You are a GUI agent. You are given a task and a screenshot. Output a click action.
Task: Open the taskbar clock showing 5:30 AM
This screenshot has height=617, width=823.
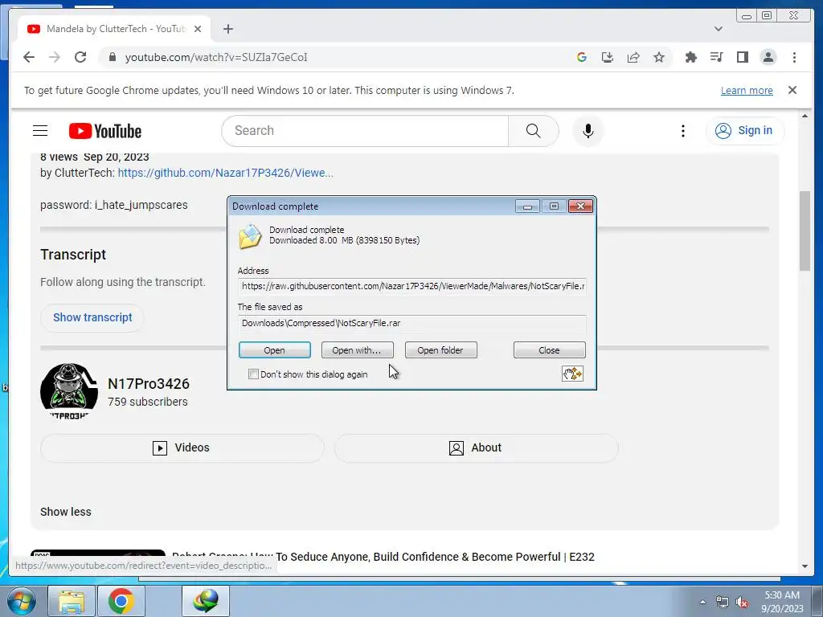(x=782, y=602)
